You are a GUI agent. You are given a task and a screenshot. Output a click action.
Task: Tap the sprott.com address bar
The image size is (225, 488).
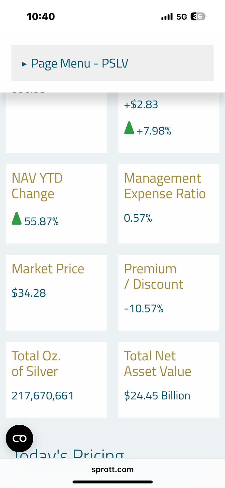click(112, 470)
